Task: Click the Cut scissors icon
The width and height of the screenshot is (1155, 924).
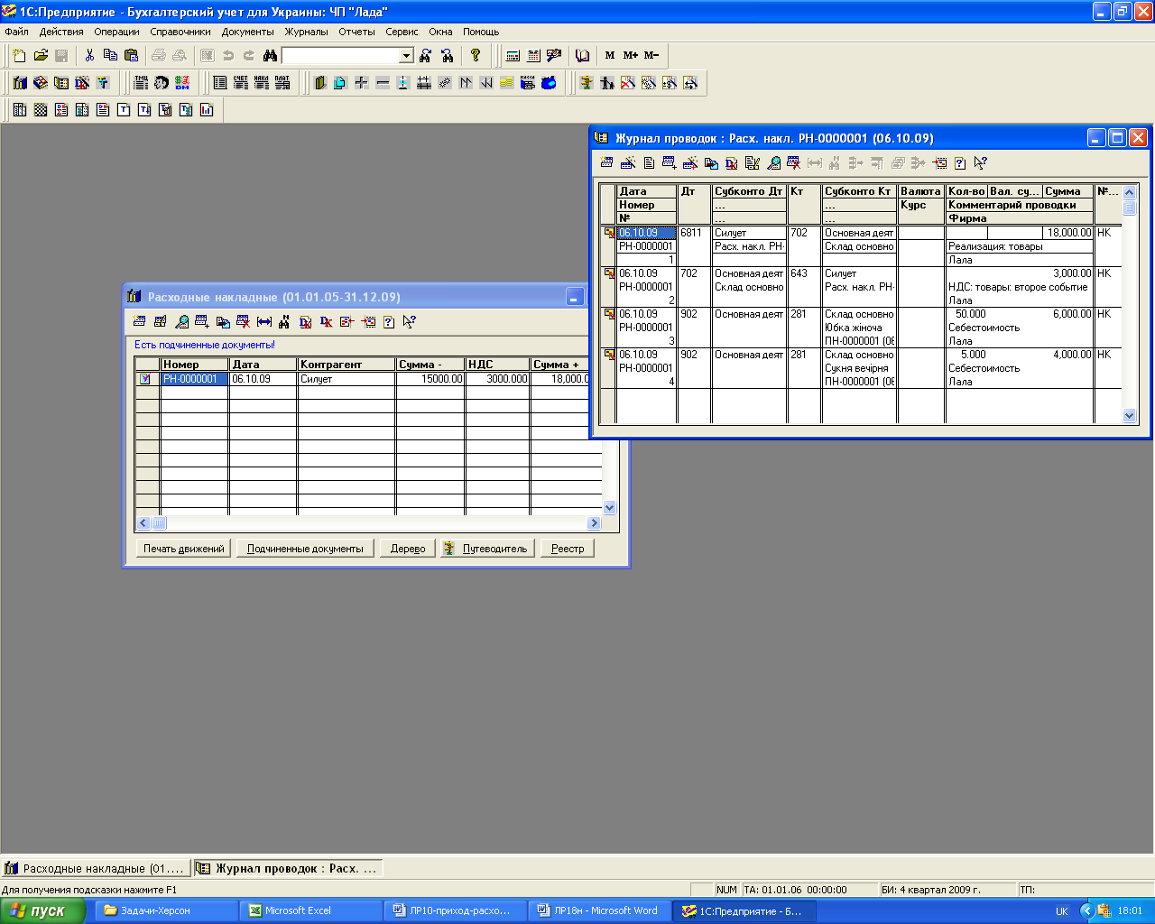Action: (x=89, y=56)
